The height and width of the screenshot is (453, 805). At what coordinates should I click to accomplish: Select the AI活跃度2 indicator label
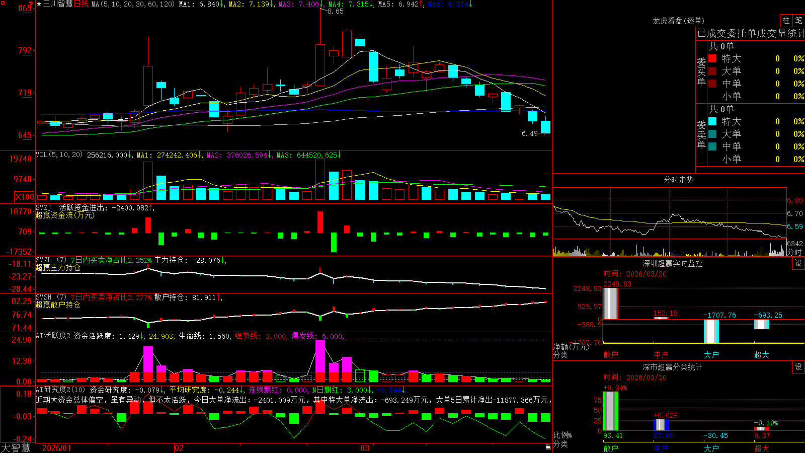click(x=53, y=336)
